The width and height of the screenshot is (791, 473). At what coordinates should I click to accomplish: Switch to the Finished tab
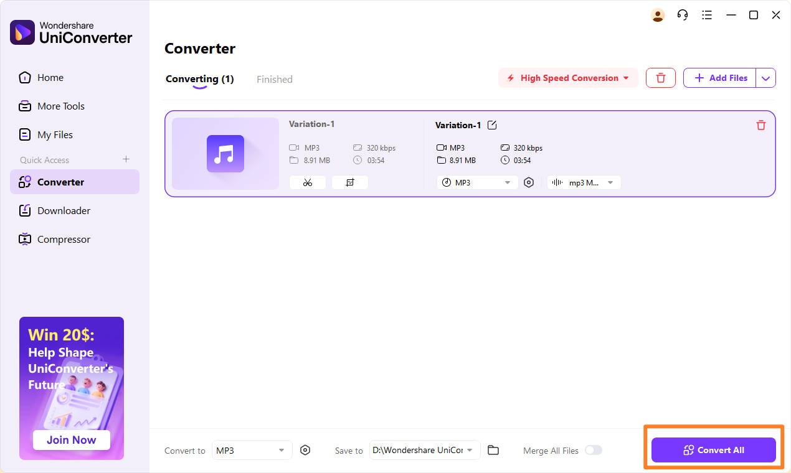[275, 79]
